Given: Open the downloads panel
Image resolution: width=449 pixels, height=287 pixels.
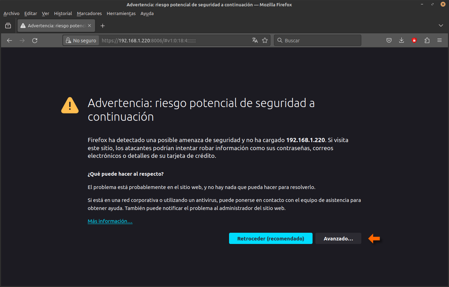Looking at the screenshot, I should pos(402,41).
